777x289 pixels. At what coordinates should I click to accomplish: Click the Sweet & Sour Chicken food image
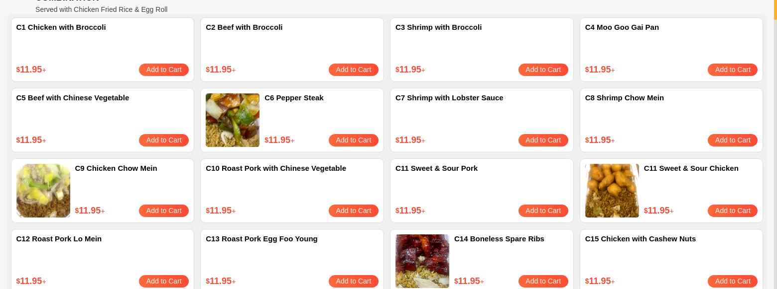pos(612,191)
